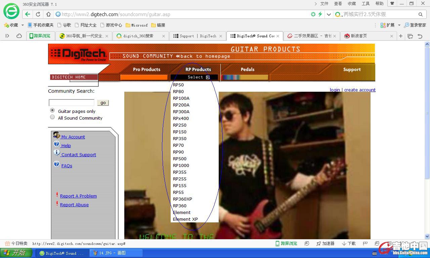
Task: Click the search magnifier icon
Action: pos(420,14)
